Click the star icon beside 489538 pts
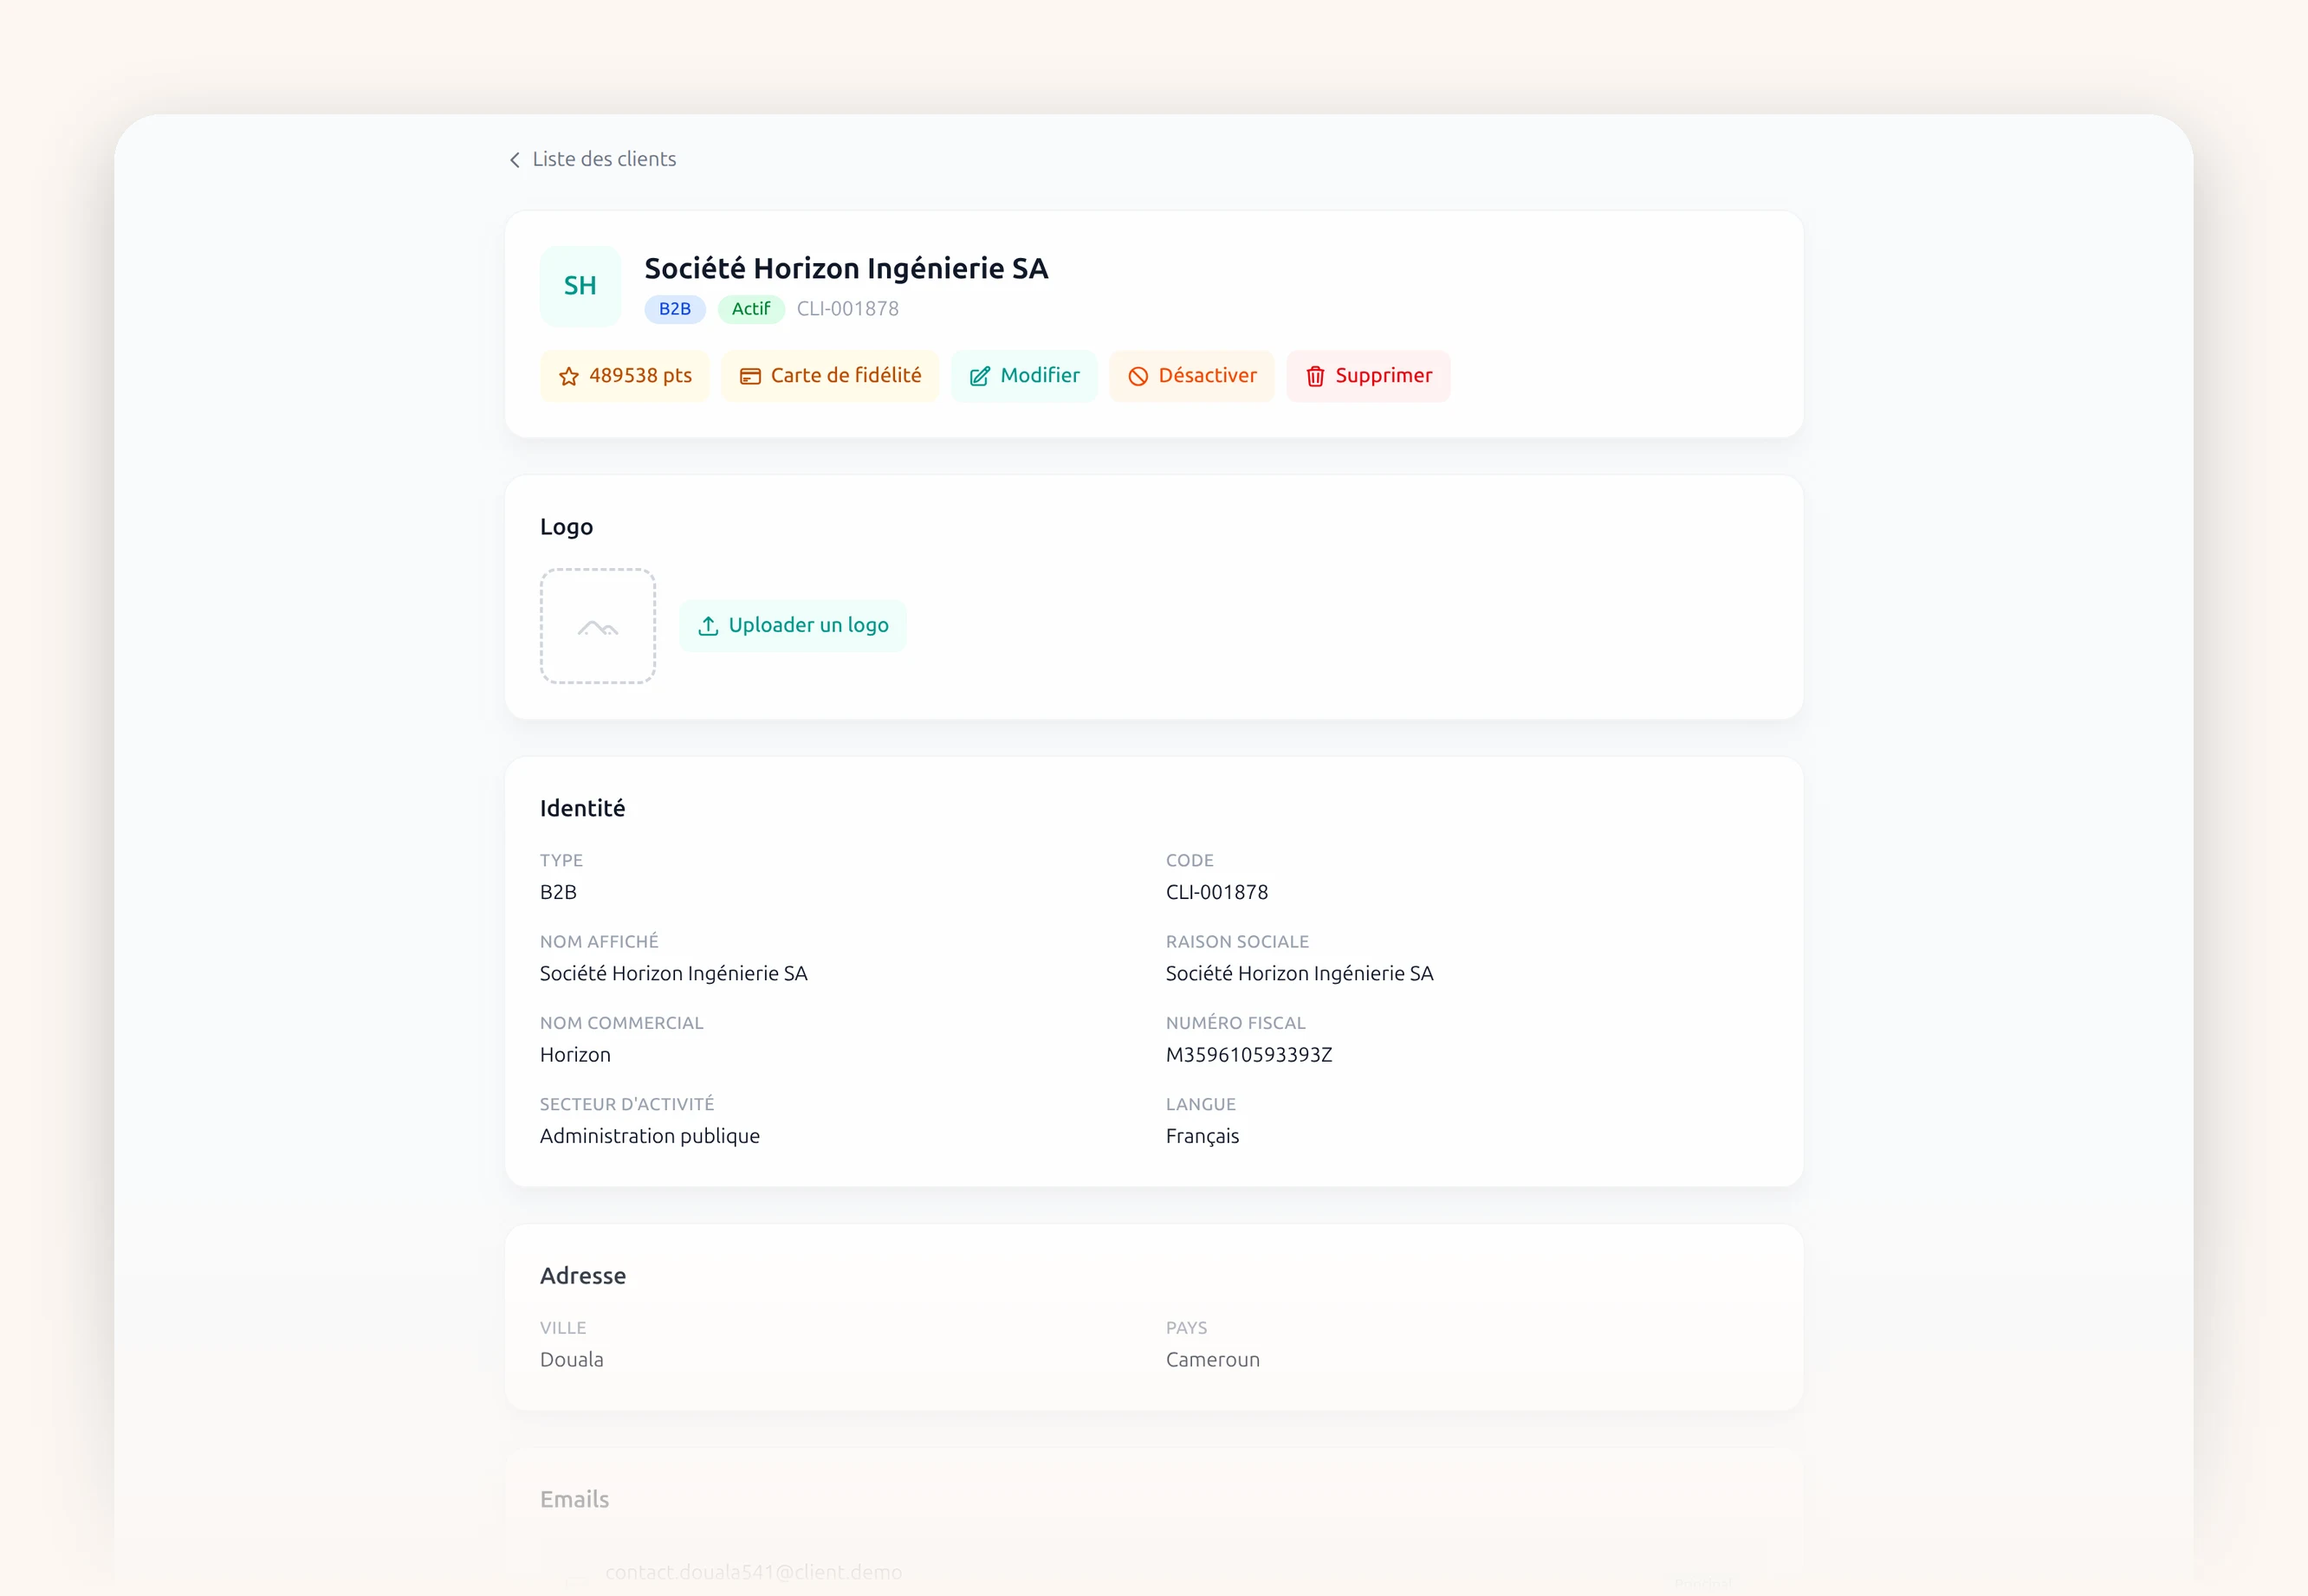 569,377
